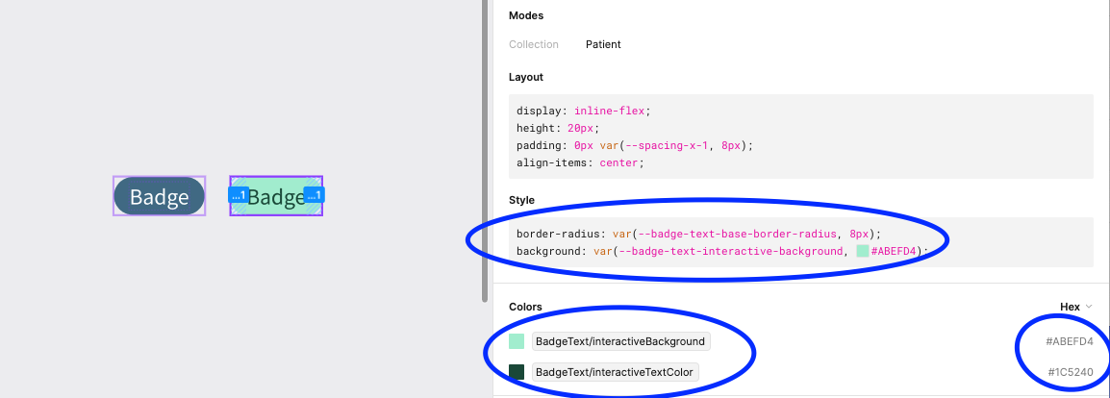Click the #ABEFD4 swatch in background CSS line
The height and width of the screenshot is (398, 1110).
tap(862, 251)
